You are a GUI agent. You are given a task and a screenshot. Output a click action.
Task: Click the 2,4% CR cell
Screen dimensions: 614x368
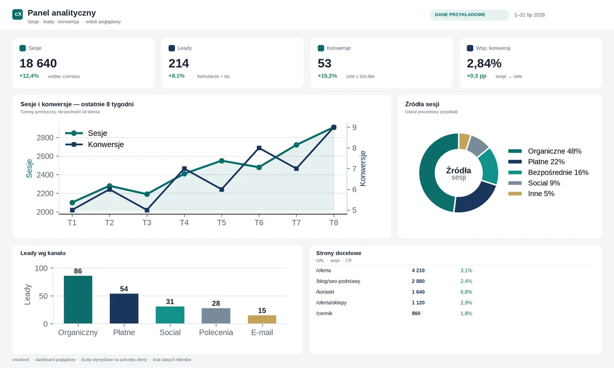pyautogui.click(x=466, y=281)
